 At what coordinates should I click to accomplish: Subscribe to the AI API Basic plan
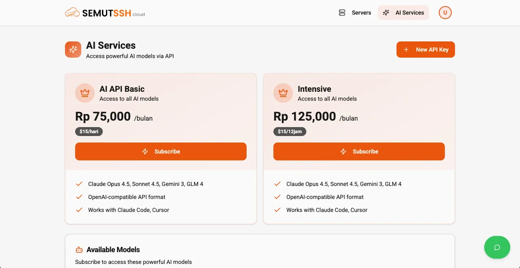[x=161, y=151]
